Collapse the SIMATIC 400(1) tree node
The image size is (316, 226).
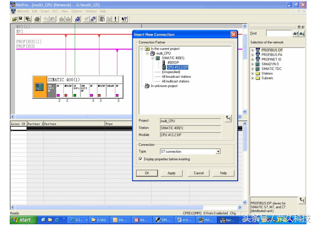point(153,58)
